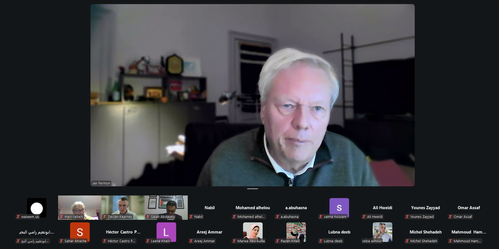499x249 pixels.
Task: Click the divider handle below main video
Action: click(253, 189)
